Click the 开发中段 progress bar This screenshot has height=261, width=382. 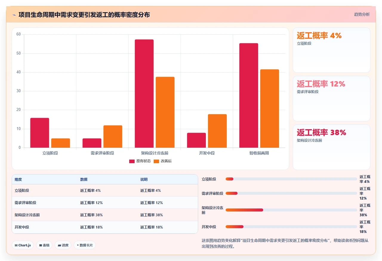pos(291,227)
